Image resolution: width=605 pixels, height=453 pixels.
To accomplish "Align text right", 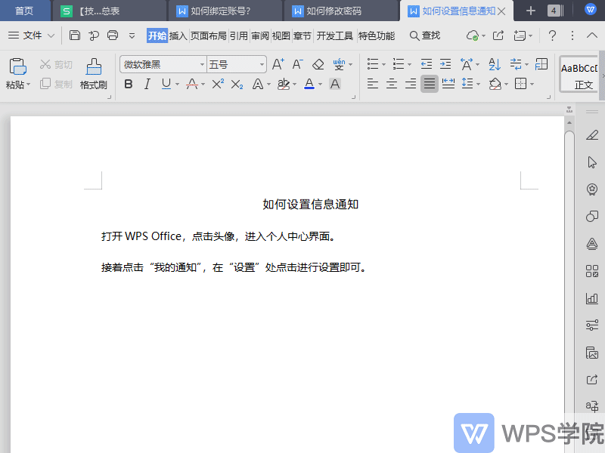I will tap(411, 83).
